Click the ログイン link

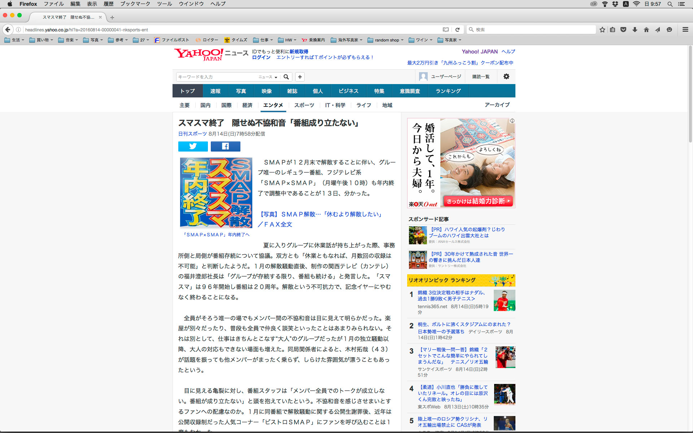(x=261, y=57)
